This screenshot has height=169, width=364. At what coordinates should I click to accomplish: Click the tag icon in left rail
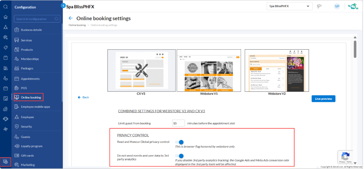pyautogui.click(x=6, y=48)
